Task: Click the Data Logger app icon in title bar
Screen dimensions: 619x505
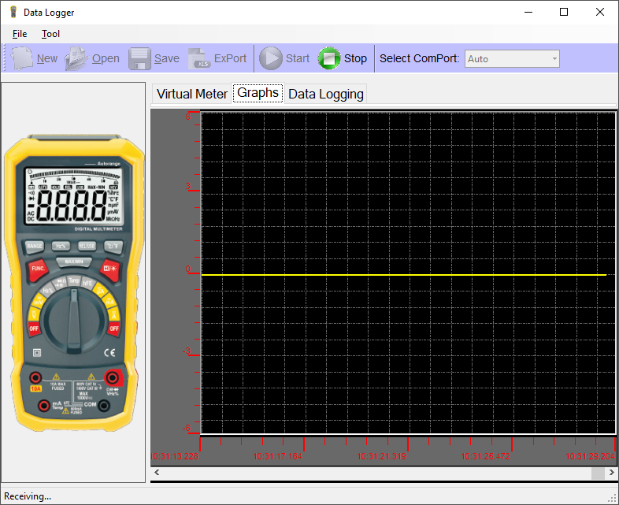Action: [13, 12]
